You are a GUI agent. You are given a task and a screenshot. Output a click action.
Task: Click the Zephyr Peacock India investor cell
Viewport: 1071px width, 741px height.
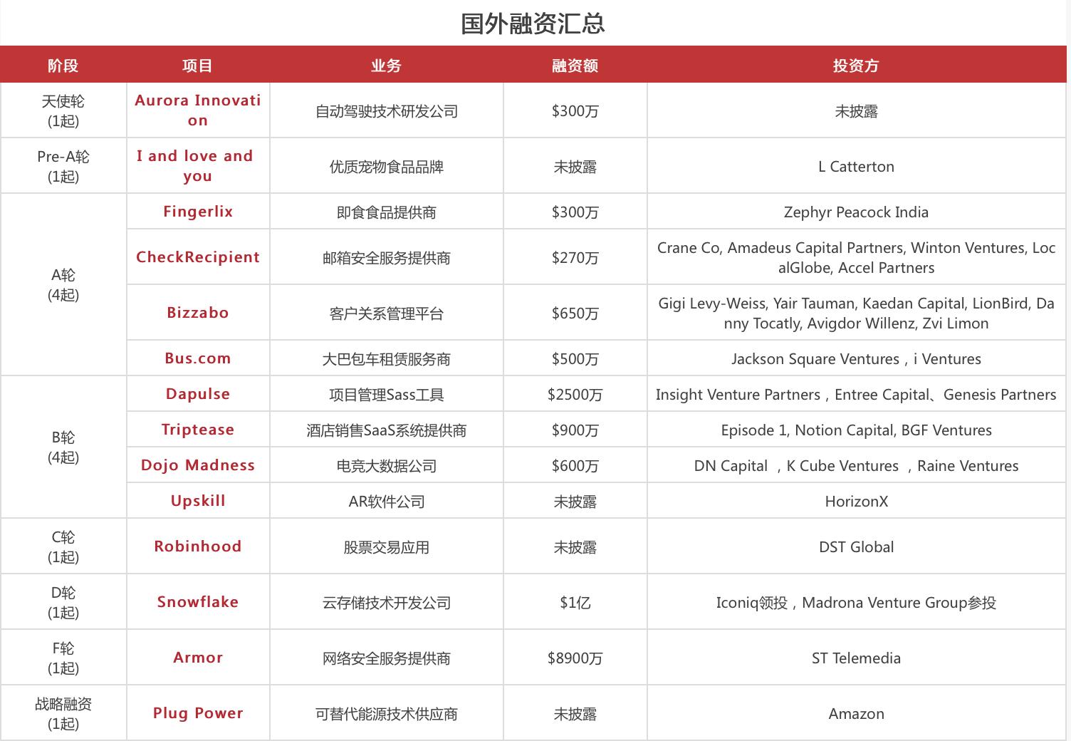[857, 213]
